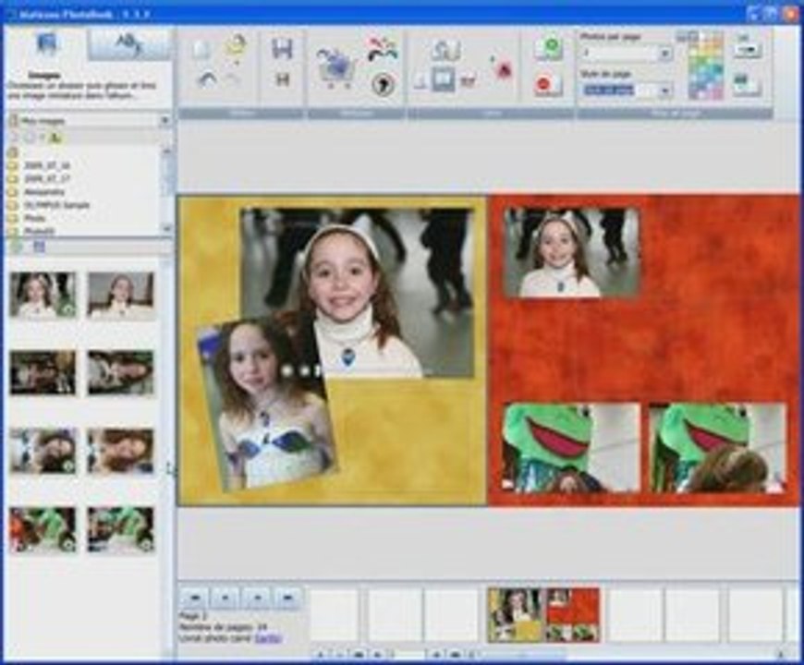Viewport: 804px width, 665px height.
Task: Open the Style de page dropdown
Action: coord(664,91)
